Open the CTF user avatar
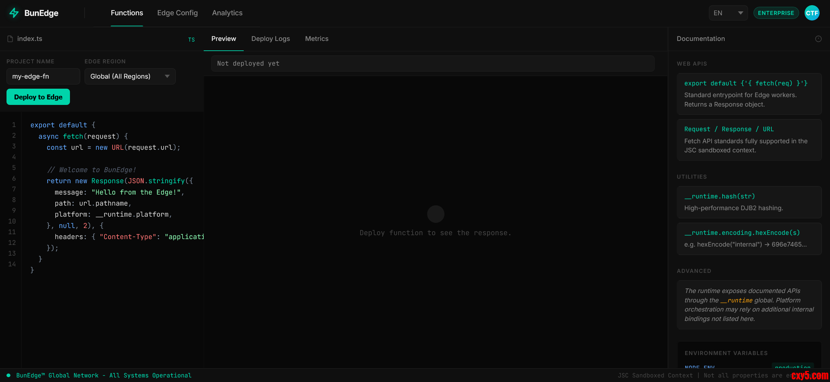830x382 pixels. (811, 13)
